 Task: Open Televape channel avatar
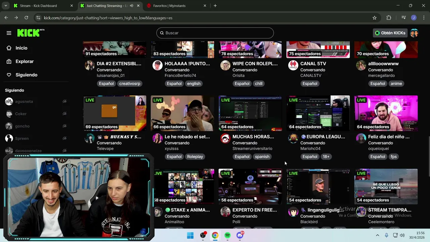click(90, 138)
